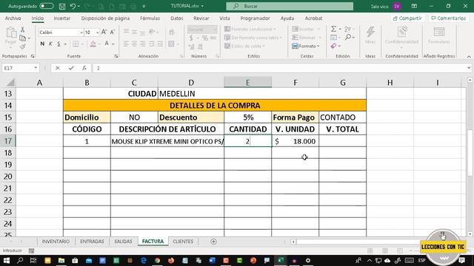The image size is (474, 266).
Task: Add a new sheet with plus button
Action: (213, 242)
